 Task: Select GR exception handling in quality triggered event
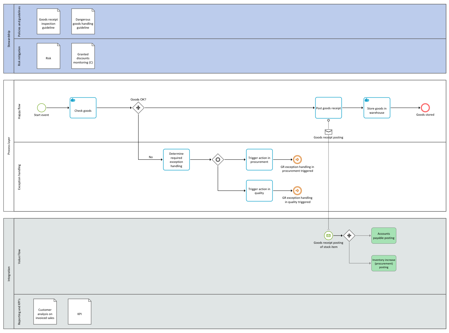click(x=297, y=191)
